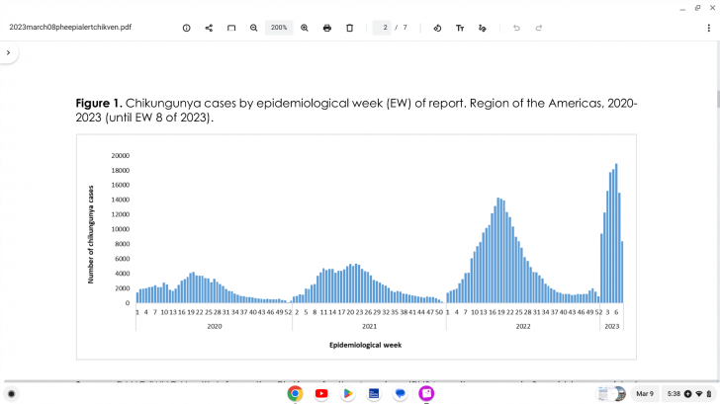720x404 pixels.
Task: Zoom in on the document
Action: coord(305,28)
